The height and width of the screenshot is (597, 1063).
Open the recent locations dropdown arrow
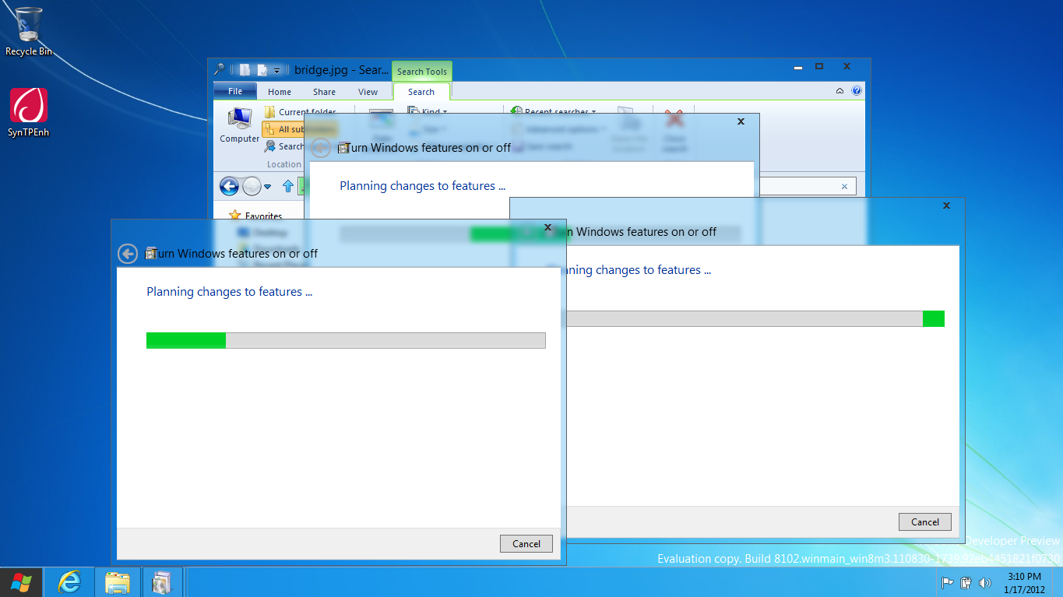click(268, 187)
